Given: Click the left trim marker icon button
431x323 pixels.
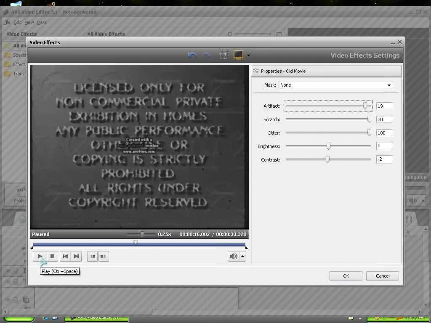Looking at the screenshot, I should [93, 256].
